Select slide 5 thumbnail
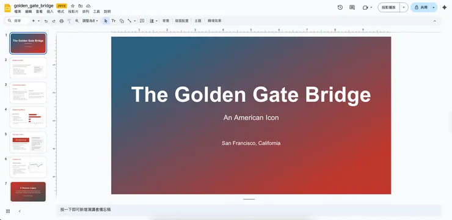This screenshot has height=220, width=452. click(28, 142)
